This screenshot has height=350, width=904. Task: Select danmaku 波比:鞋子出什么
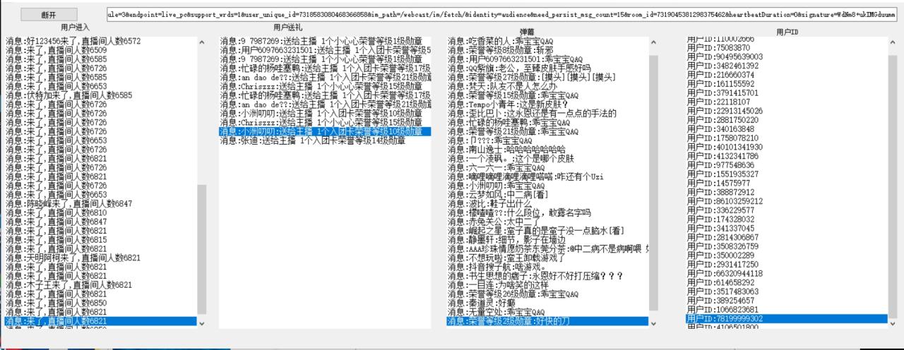[x=547, y=204]
